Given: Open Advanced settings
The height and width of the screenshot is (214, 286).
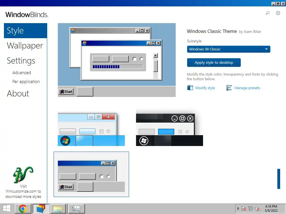Looking at the screenshot, I should click(22, 73).
